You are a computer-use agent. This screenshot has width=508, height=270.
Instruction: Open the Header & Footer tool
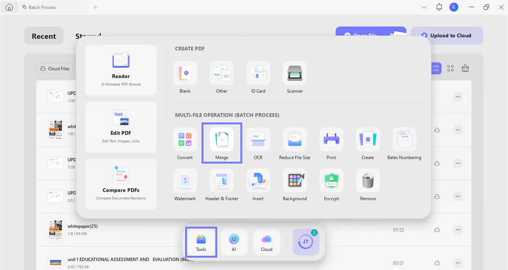point(222,183)
